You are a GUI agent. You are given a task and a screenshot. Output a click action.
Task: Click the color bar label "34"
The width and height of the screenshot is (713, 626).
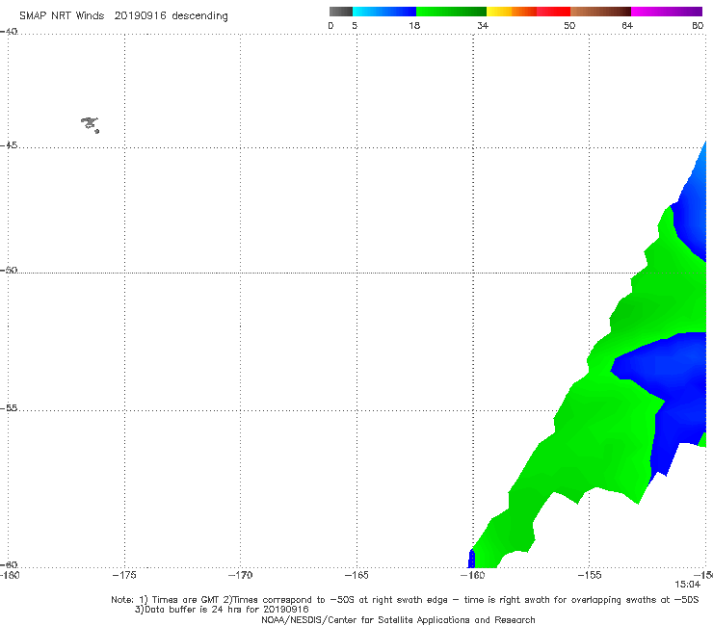click(x=483, y=25)
